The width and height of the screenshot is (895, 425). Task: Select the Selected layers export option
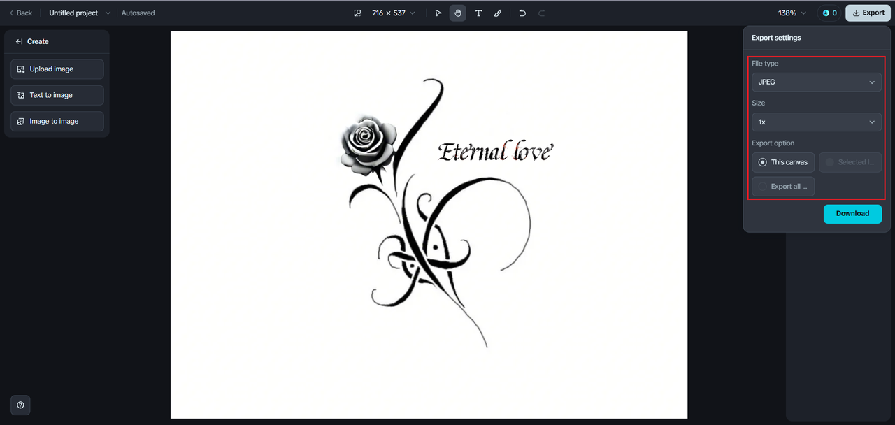tap(850, 162)
